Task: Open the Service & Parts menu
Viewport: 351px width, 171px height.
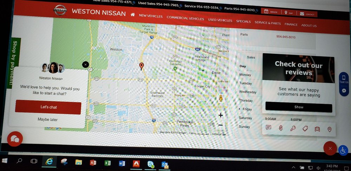Action: pos(267,23)
